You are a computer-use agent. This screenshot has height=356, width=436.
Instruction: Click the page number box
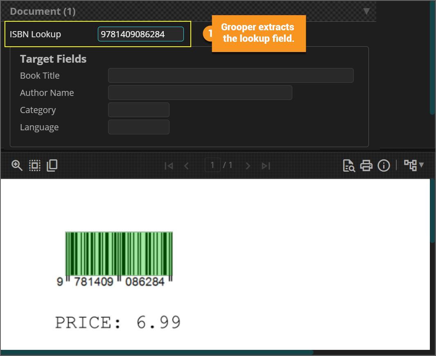pos(212,165)
